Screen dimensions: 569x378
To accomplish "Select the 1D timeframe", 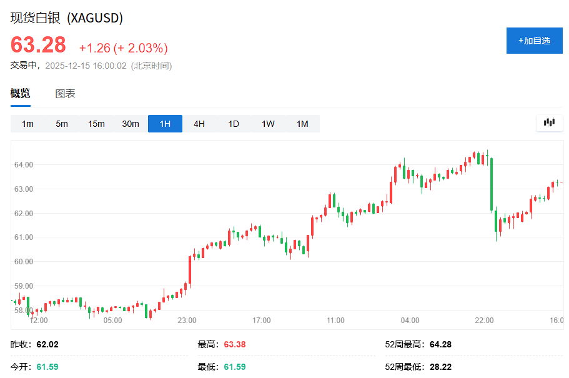I will click(x=233, y=123).
